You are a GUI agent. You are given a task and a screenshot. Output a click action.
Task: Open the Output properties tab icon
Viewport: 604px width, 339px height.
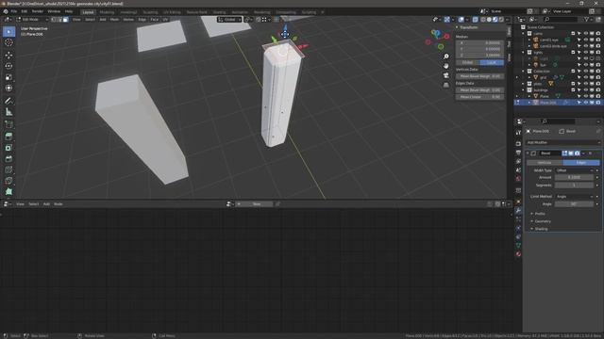click(x=518, y=153)
